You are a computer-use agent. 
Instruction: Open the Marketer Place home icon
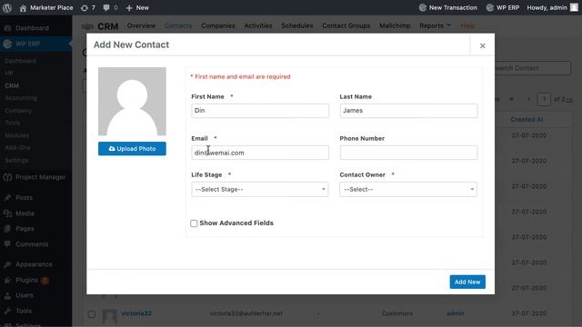(23, 8)
